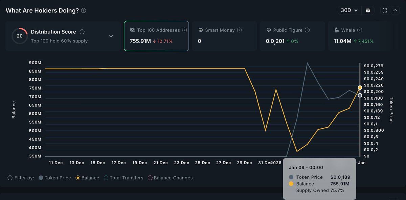
Task: Click the Distribution Score gauge showing 20
Action: (19, 35)
